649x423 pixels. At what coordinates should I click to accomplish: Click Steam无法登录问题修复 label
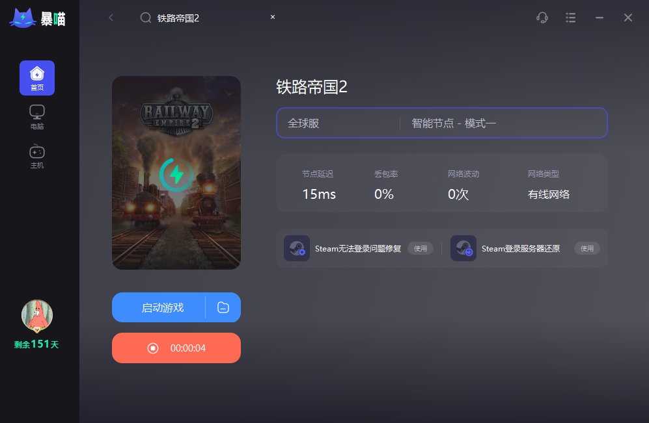[x=358, y=249]
